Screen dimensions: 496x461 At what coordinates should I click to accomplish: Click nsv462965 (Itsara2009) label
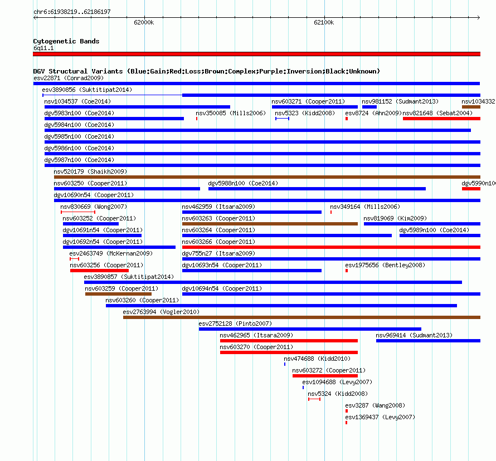coord(256,335)
